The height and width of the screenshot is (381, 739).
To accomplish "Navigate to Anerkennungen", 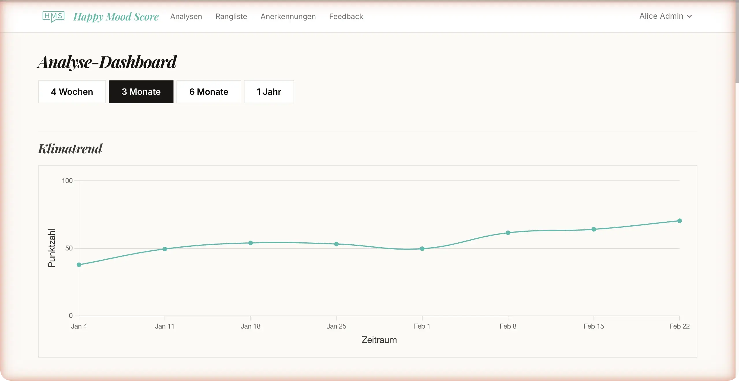I will point(288,16).
